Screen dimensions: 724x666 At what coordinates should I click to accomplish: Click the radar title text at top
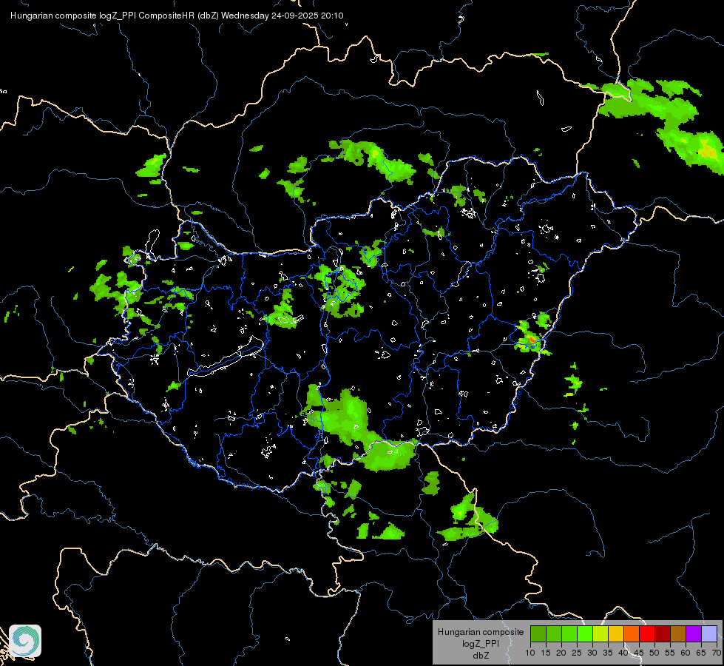click(x=177, y=16)
